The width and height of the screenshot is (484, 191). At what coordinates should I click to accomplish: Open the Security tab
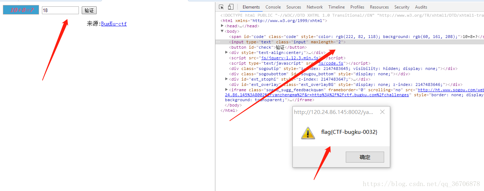402,7
